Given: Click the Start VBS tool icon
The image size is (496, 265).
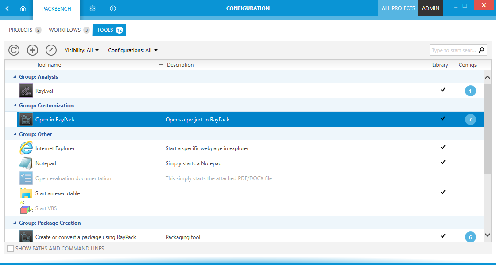Looking at the screenshot, I should coord(26,208).
